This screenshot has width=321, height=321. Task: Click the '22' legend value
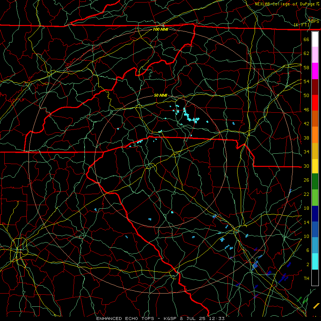pyautogui.click(x=306, y=194)
